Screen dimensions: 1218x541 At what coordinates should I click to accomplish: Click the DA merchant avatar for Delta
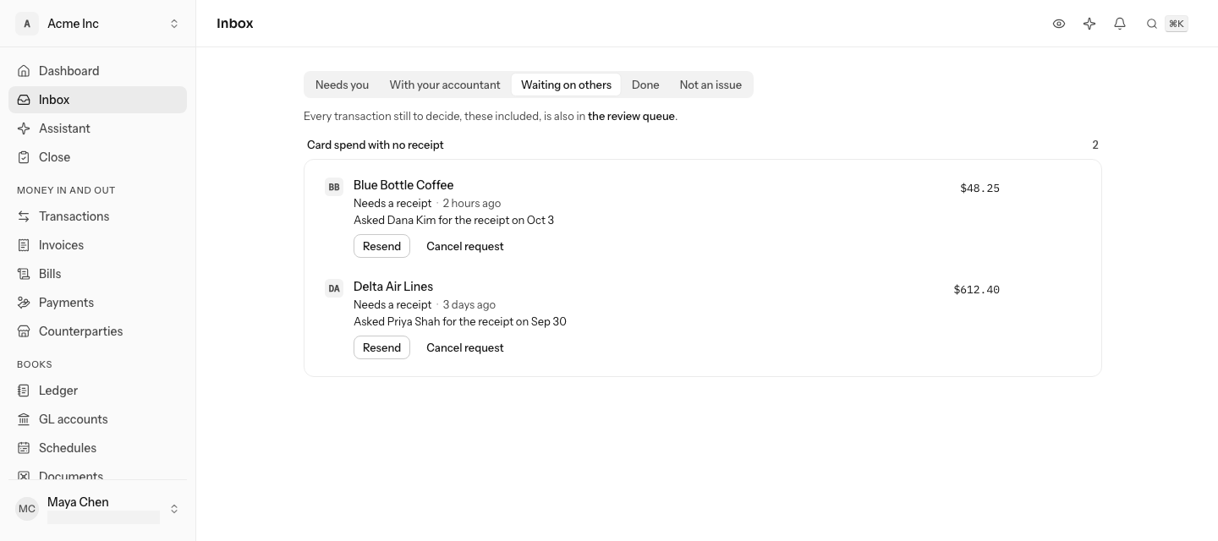(x=334, y=288)
